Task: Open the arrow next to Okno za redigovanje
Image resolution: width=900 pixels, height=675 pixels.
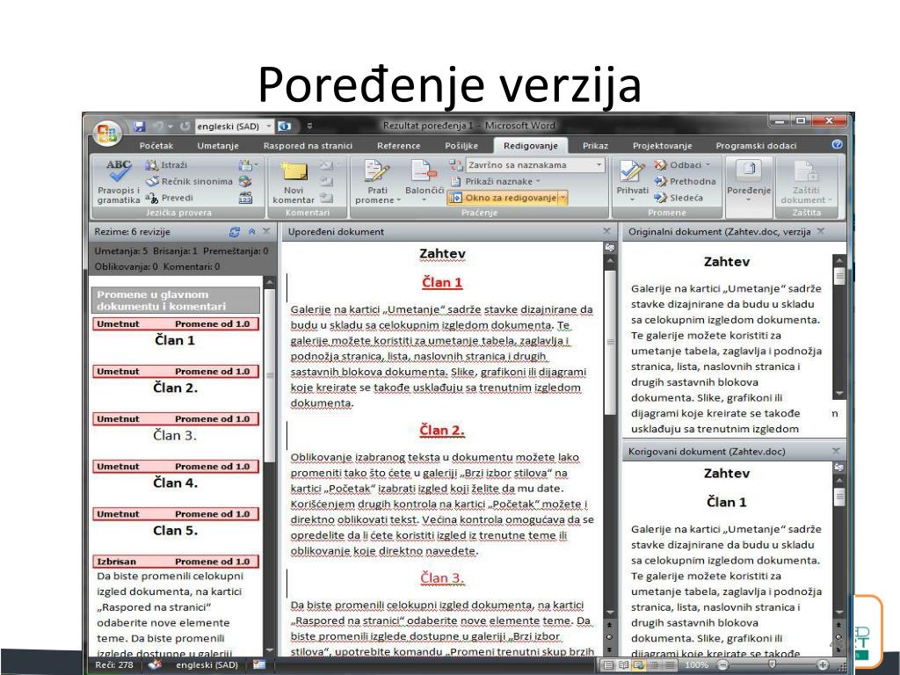Action: pyautogui.click(x=562, y=198)
